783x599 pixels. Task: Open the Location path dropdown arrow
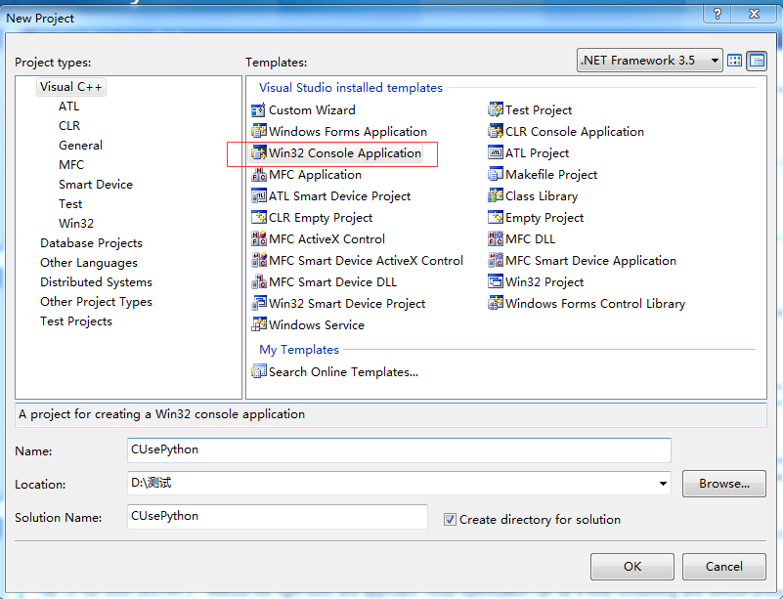point(663,483)
